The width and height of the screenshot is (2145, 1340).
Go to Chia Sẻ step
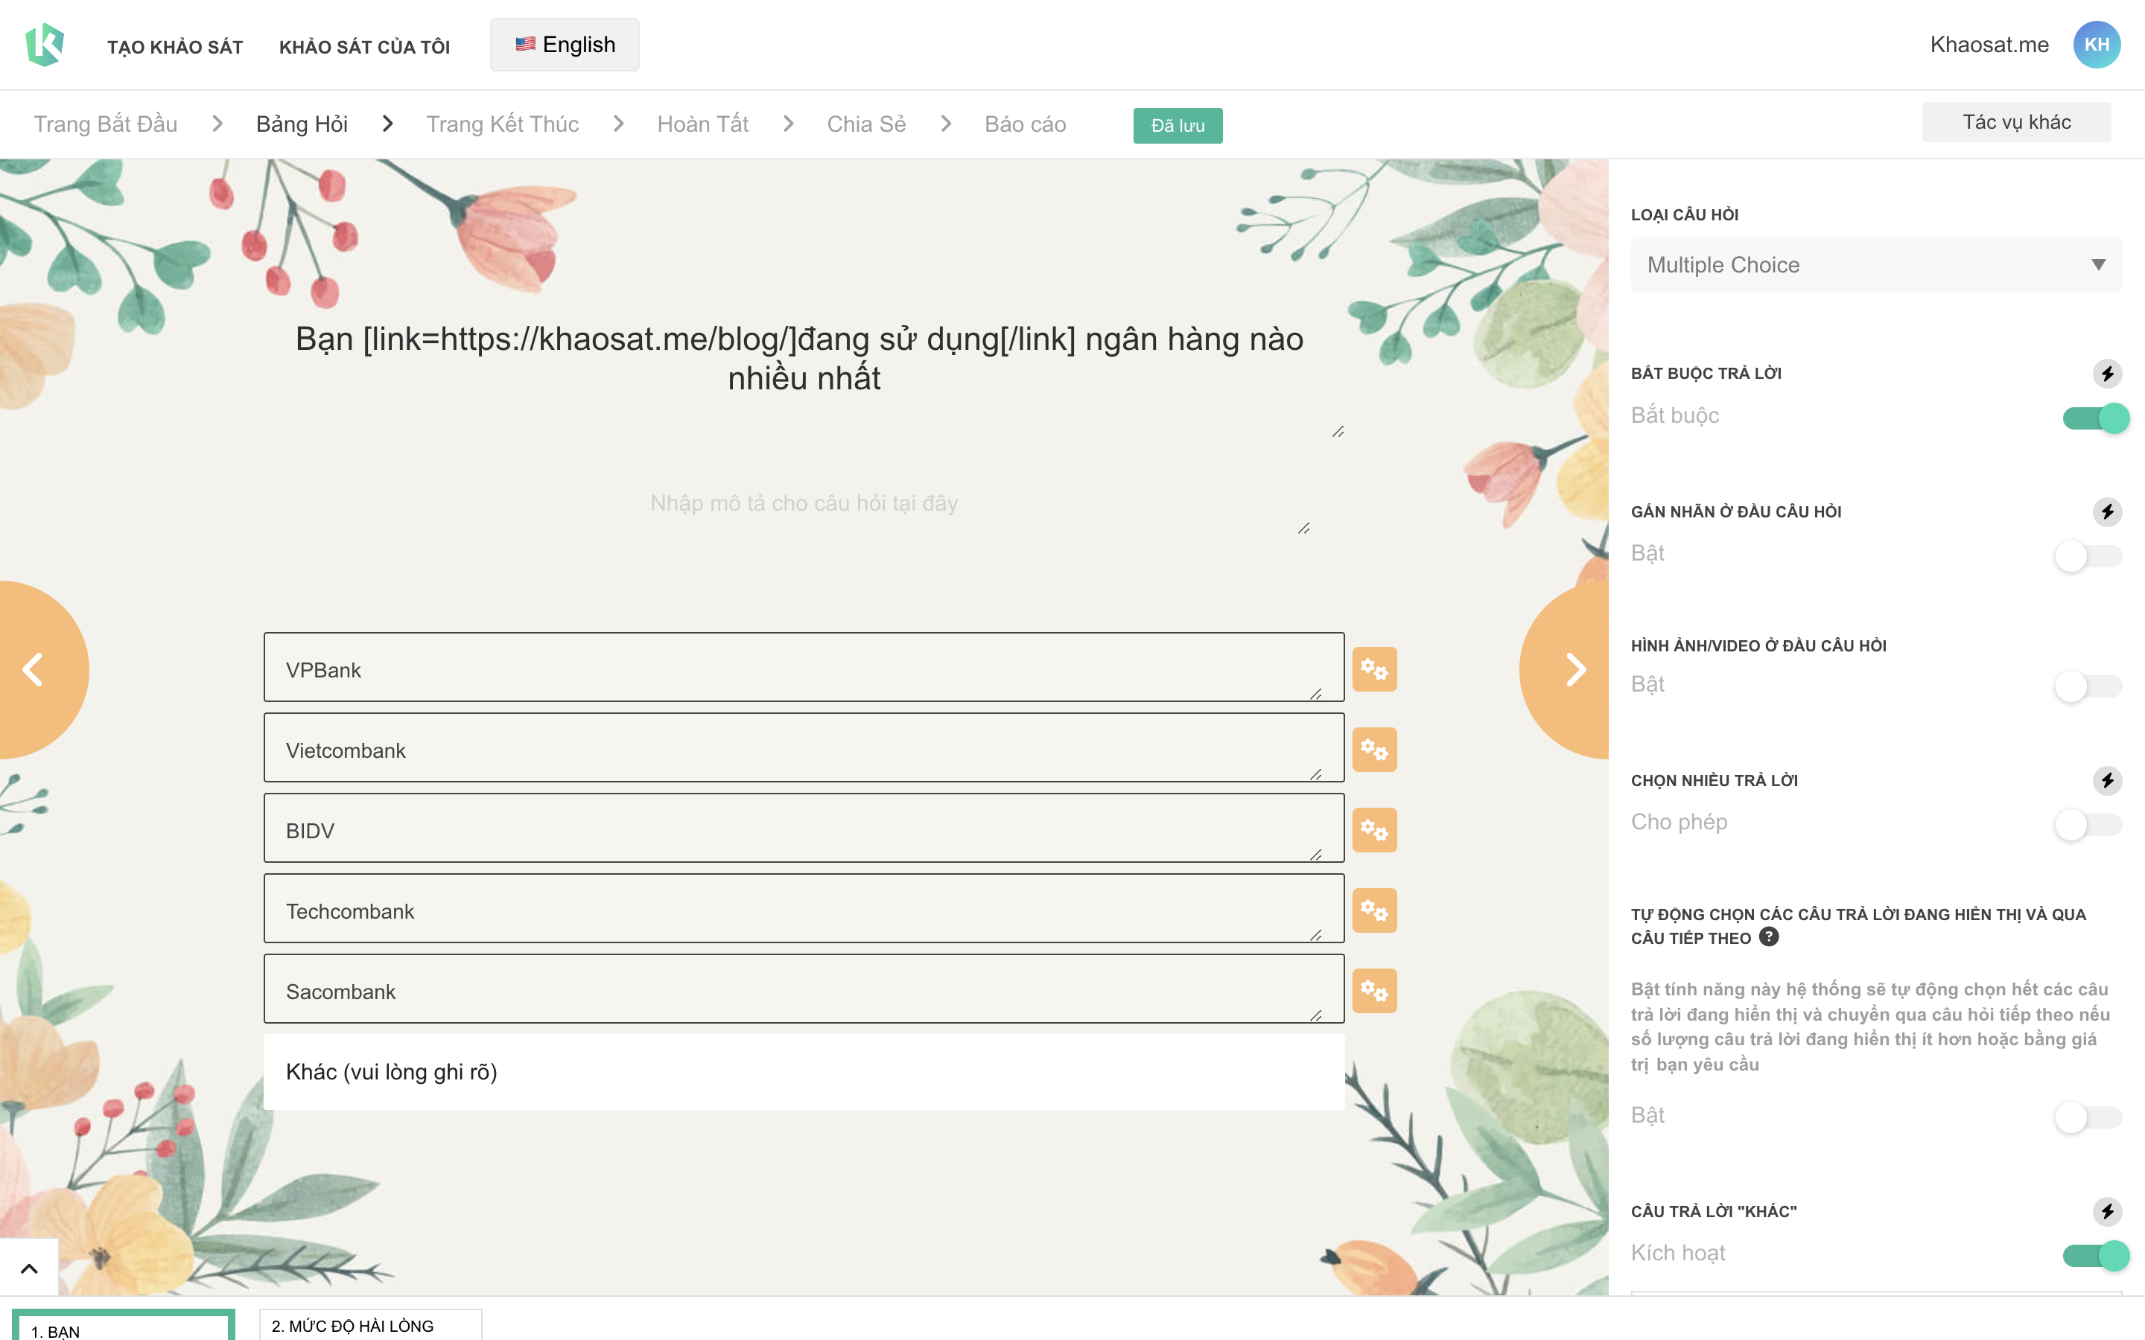pyautogui.click(x=866, y=124)
